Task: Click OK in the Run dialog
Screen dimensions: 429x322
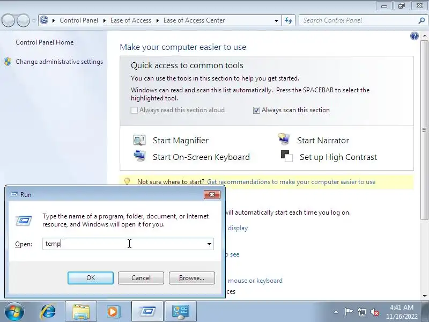Action: [91, 278]
